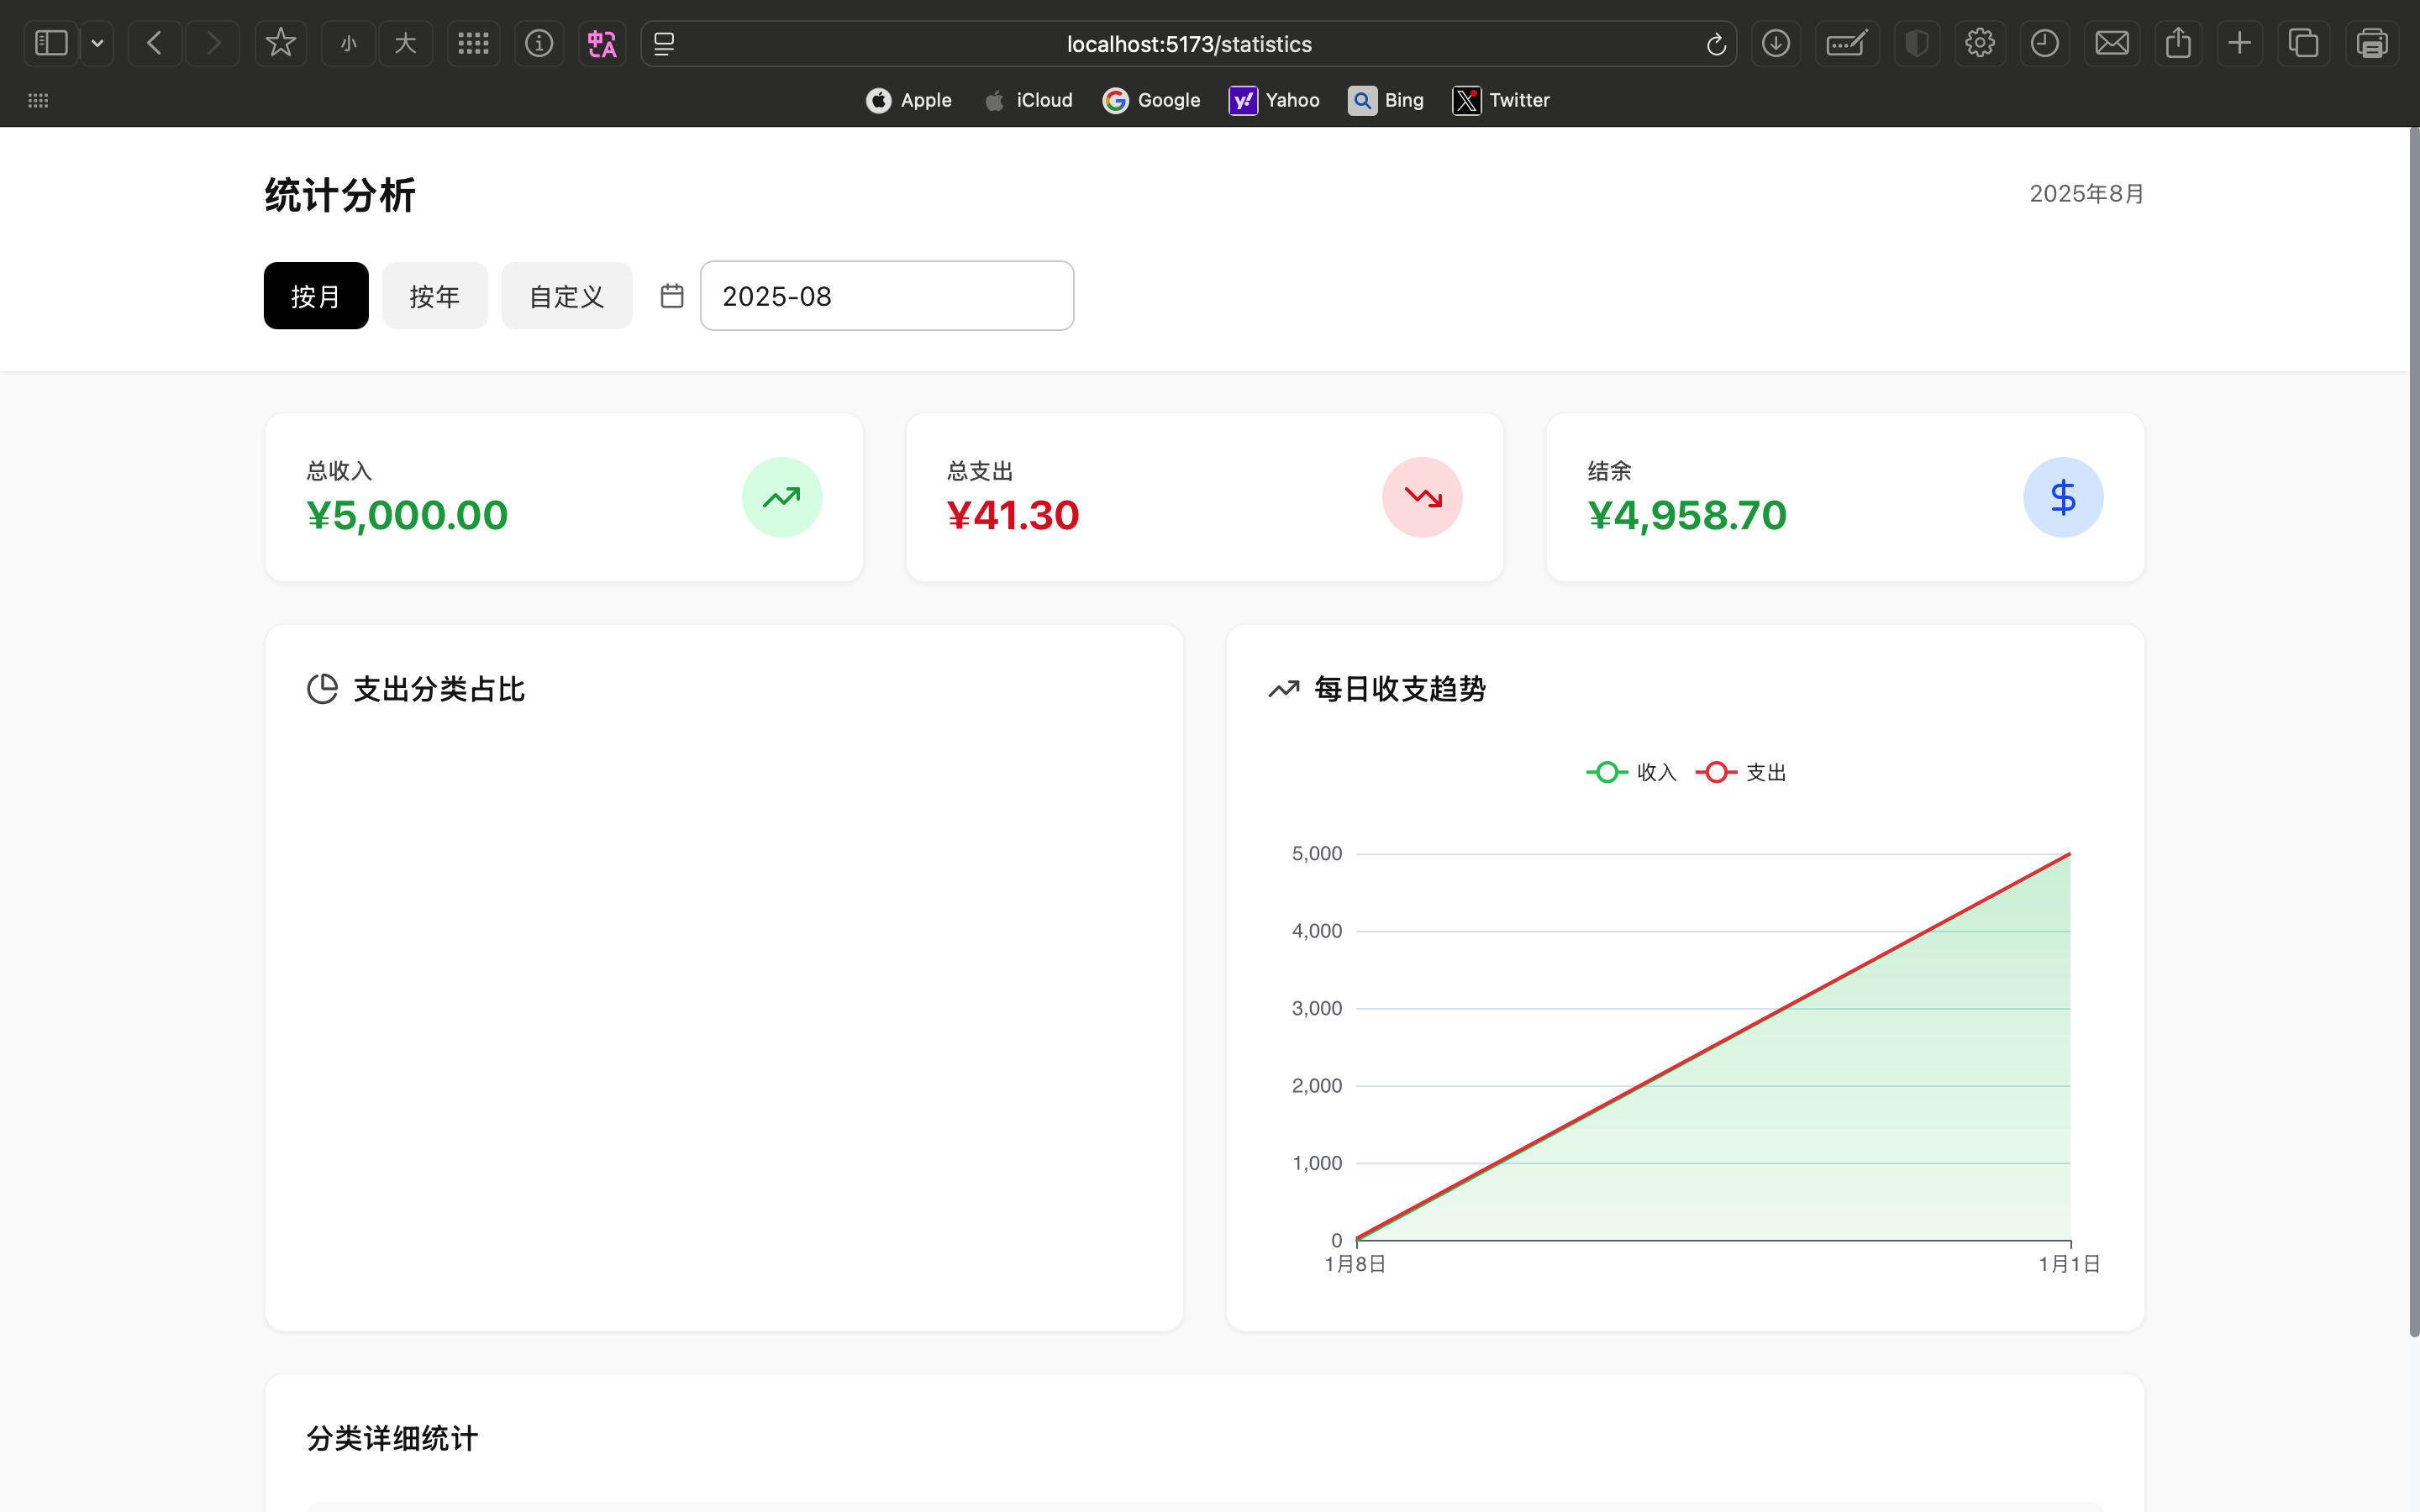Click the share icon
The image size is (2420, 1512).
(2179, 43)
